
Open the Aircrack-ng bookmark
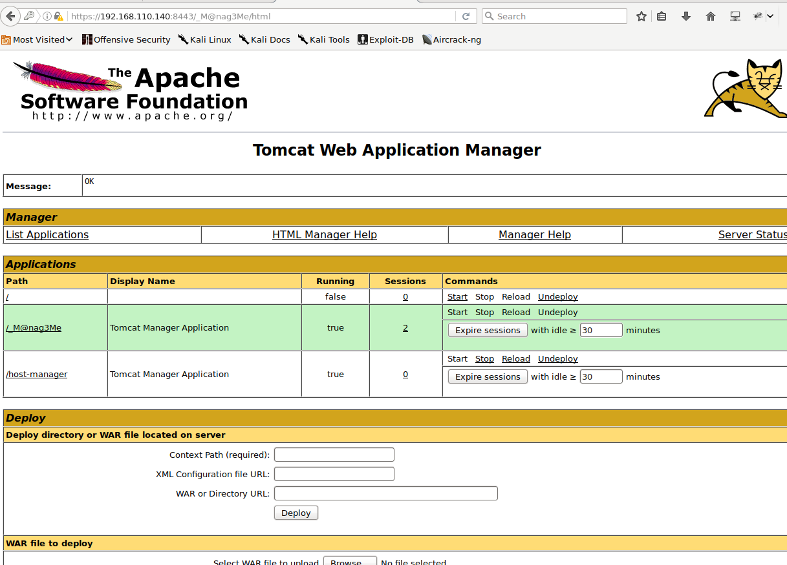pos(451,39)
